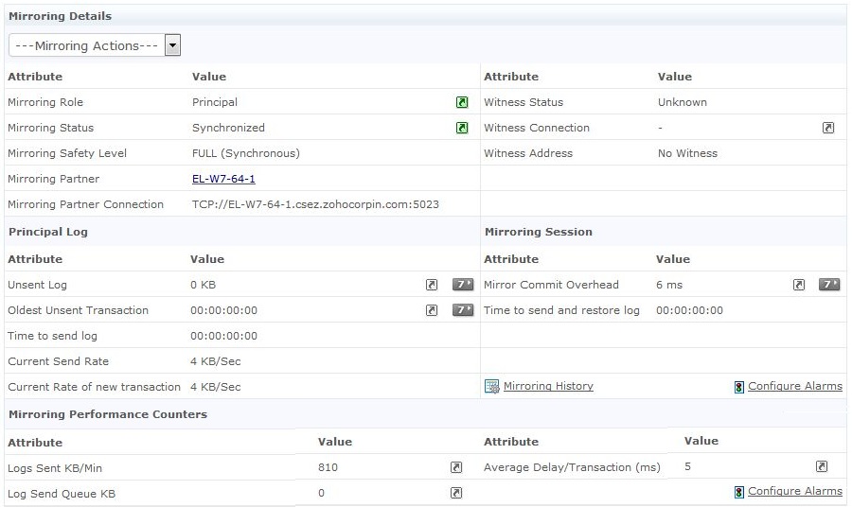Click traffic light icon in Mirroring Session section
The width and height of the screenshot is (852, 507).
click(738, 387)
